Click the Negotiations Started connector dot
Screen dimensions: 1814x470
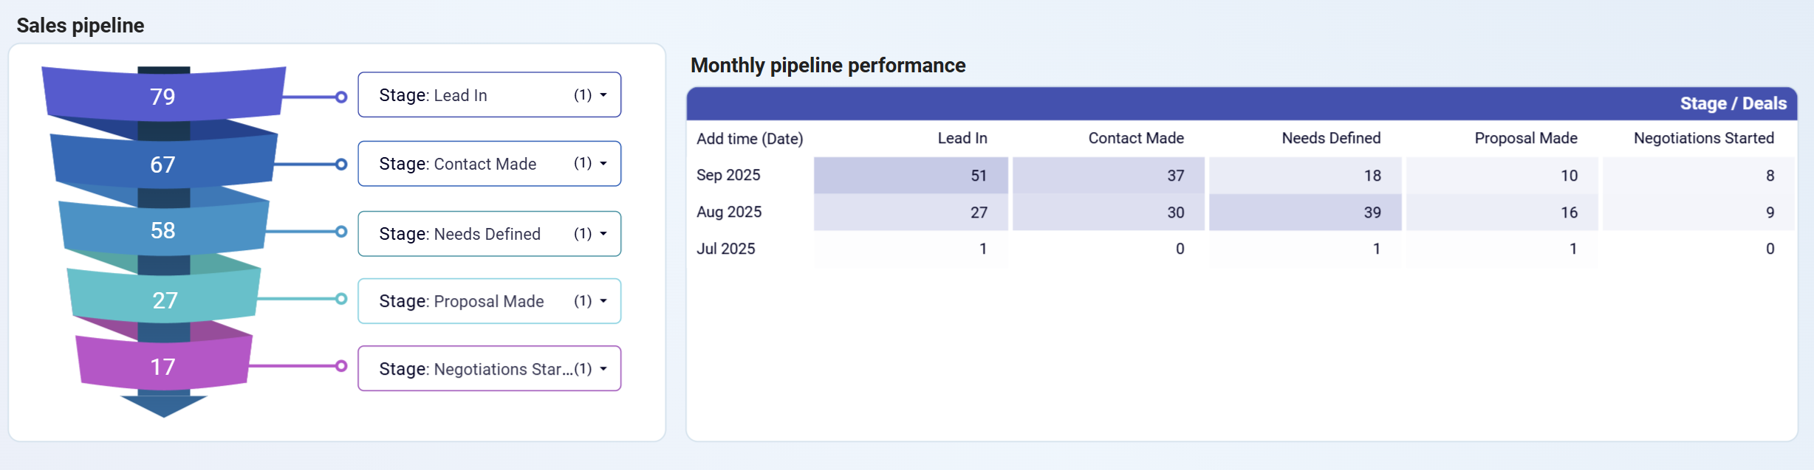tap(341, 366)
